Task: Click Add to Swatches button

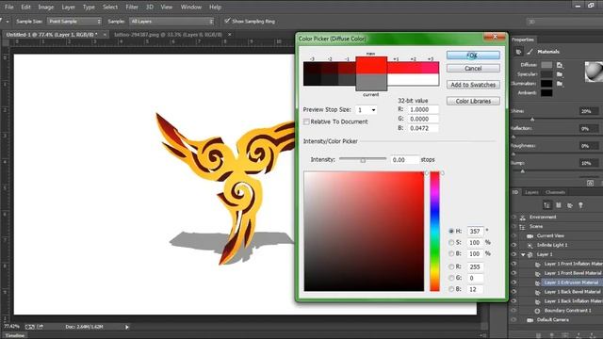Action: [x=473, y=85]
